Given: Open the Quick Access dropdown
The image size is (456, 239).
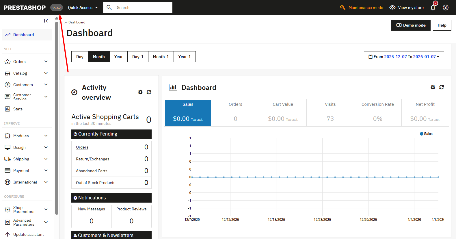Looking at the screenshot, I should [83, 8].
